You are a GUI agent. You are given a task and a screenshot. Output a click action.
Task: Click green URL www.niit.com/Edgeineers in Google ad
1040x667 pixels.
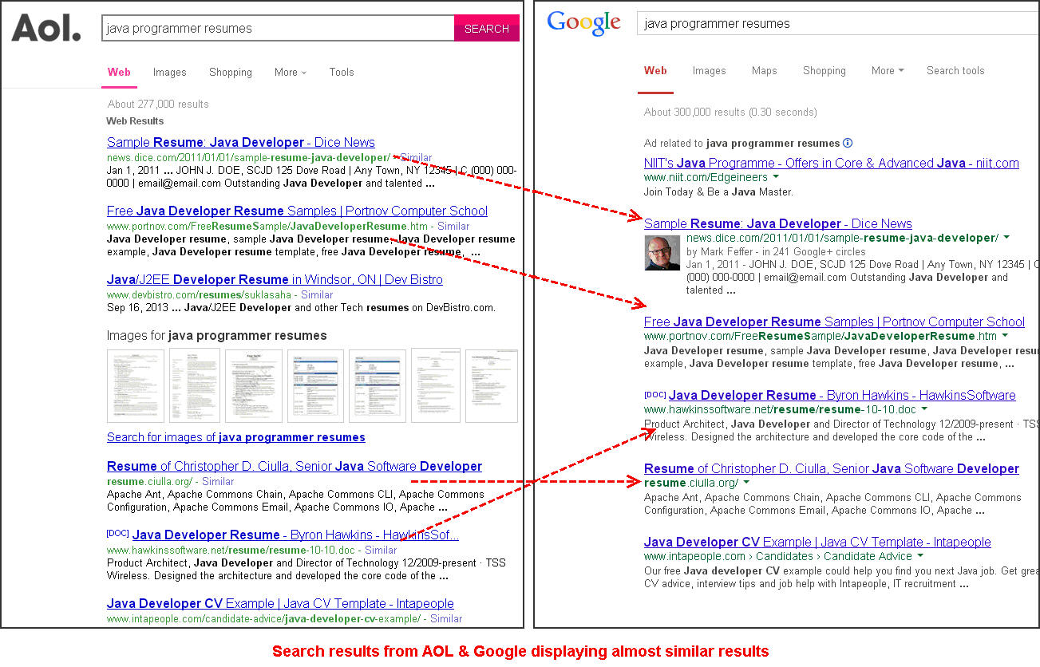click(x=706, y=177)
